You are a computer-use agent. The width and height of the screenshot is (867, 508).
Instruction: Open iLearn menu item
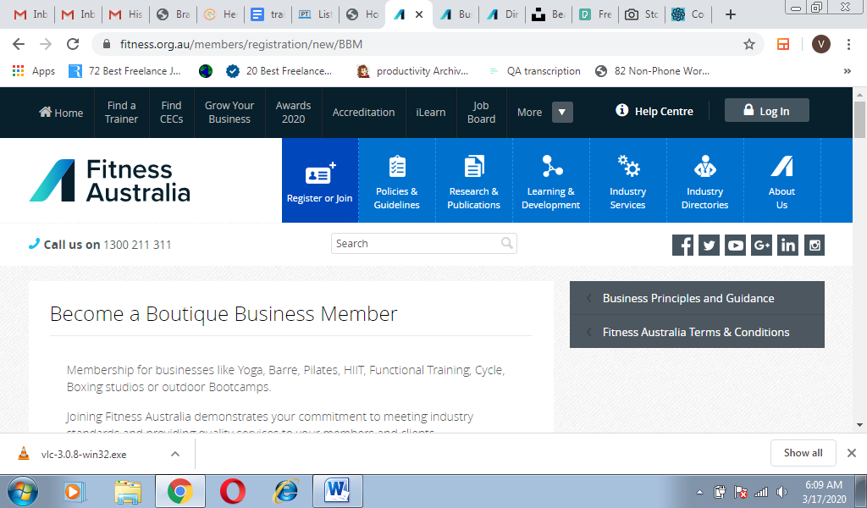[x=431, y=113]
